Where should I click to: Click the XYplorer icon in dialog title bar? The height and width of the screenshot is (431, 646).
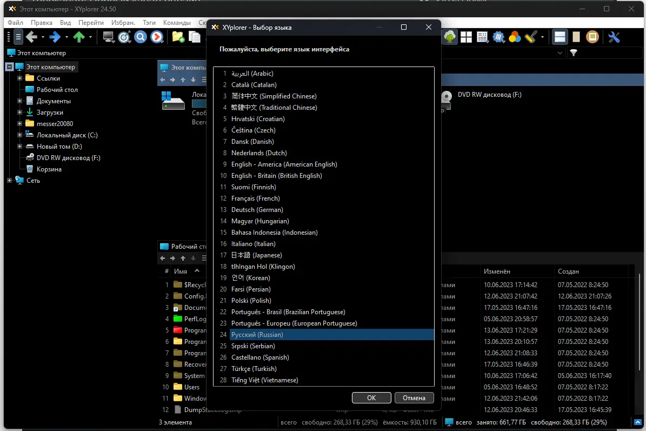pyautogui.click(x=215, y=27)
